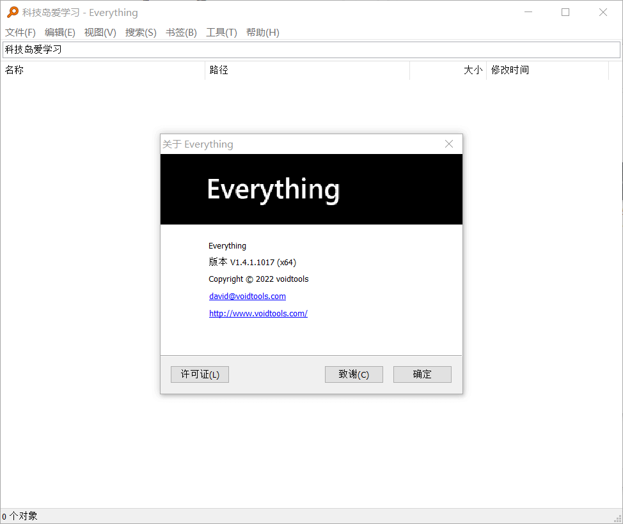Close the 关于 Everything dialog
623x524 pixels.
(x=449, y=144)
